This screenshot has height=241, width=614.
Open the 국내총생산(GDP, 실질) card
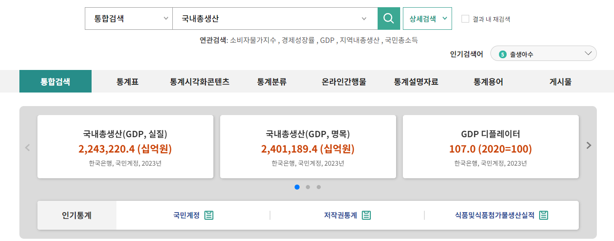pos(125,147)
